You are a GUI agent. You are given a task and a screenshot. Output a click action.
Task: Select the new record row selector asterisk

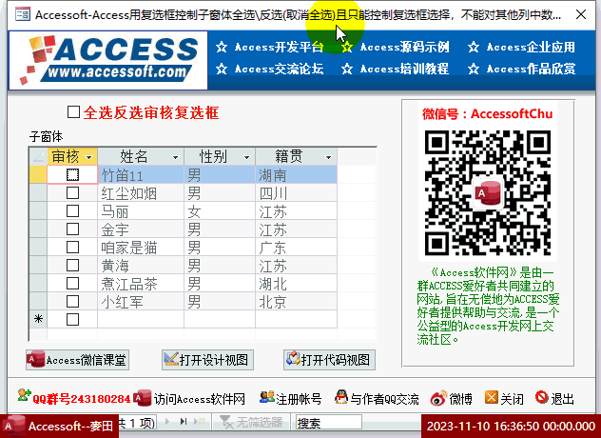38,319
